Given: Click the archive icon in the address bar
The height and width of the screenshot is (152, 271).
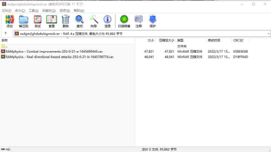Looking at the screenshot, I should [17, 34].
